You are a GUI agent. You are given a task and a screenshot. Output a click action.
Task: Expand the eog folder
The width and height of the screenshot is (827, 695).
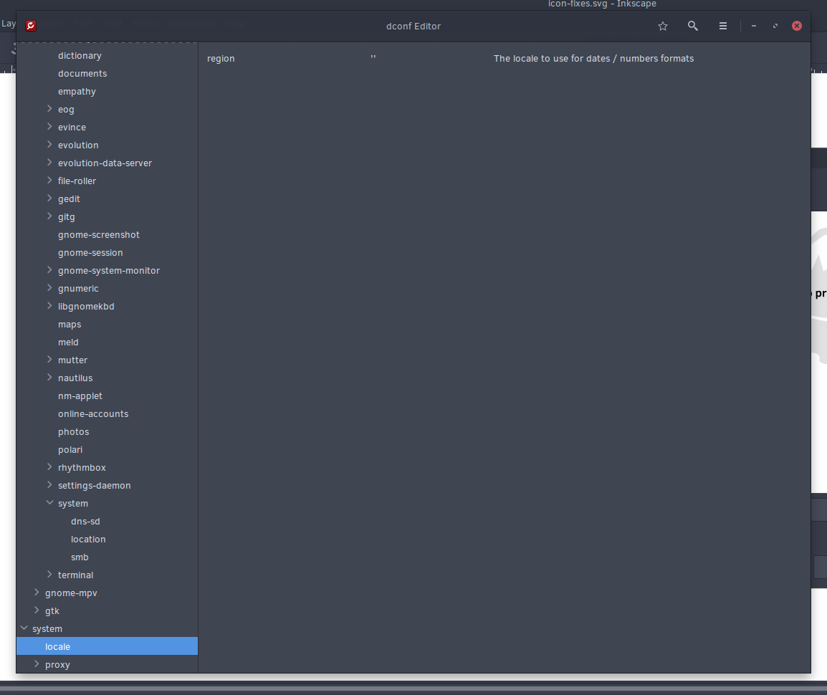point(49,109)
